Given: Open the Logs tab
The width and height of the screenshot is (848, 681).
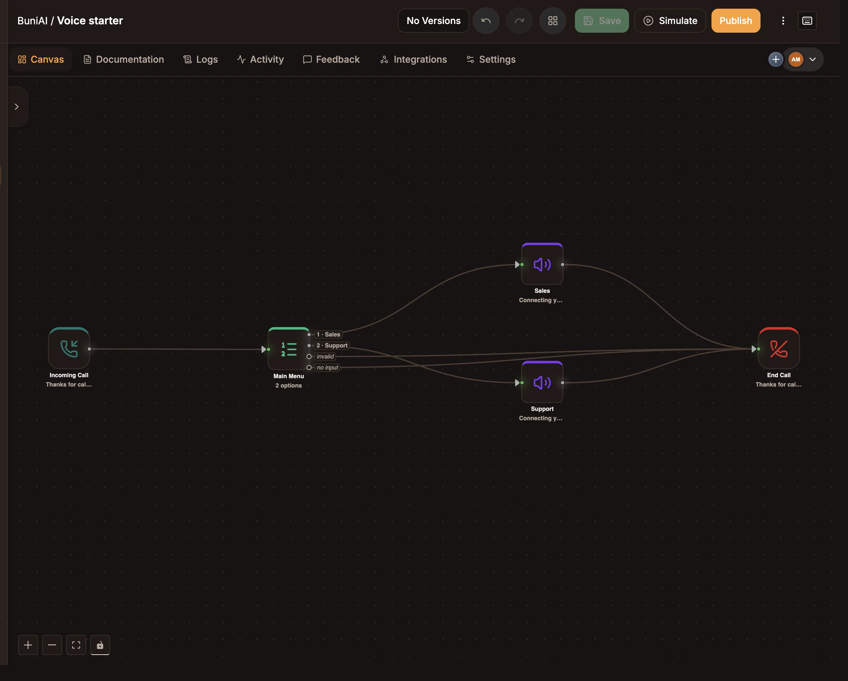Looking at the screenshot, I should (x=201, y=59).
